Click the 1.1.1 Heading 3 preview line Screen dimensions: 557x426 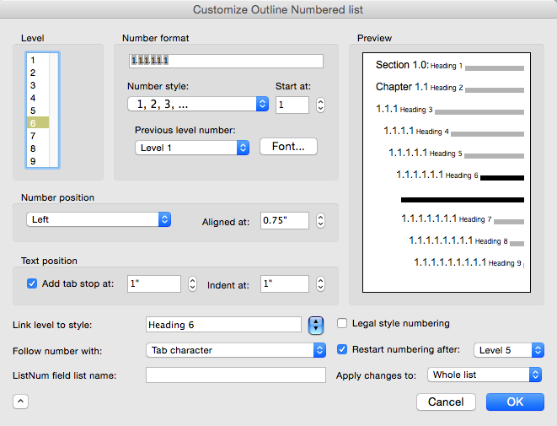tap(450, 109)
